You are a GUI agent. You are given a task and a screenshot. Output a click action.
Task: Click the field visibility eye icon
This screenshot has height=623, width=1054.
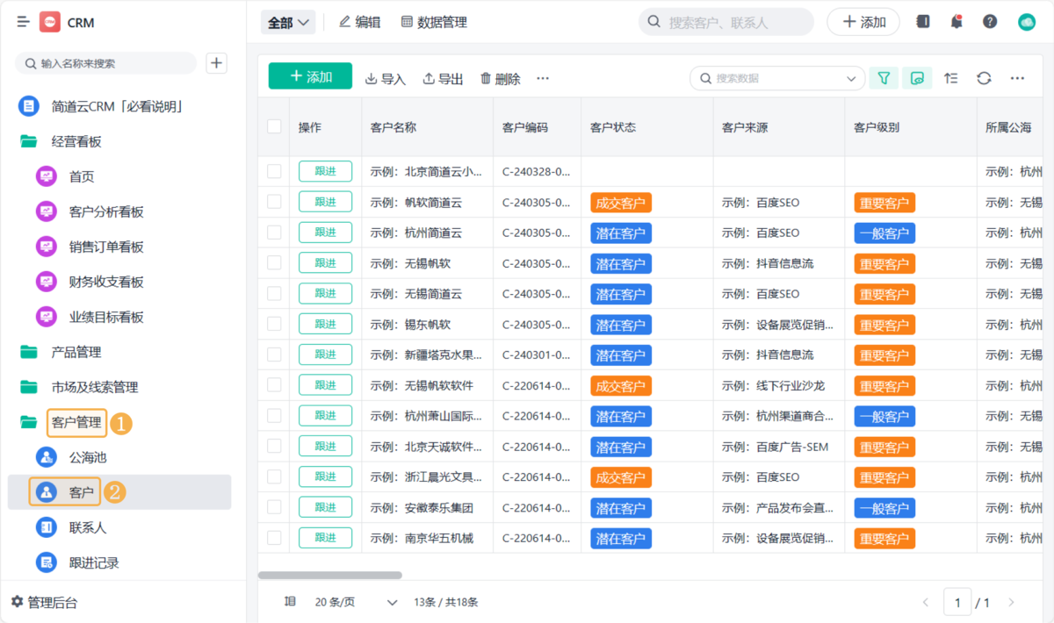(917, 78)
